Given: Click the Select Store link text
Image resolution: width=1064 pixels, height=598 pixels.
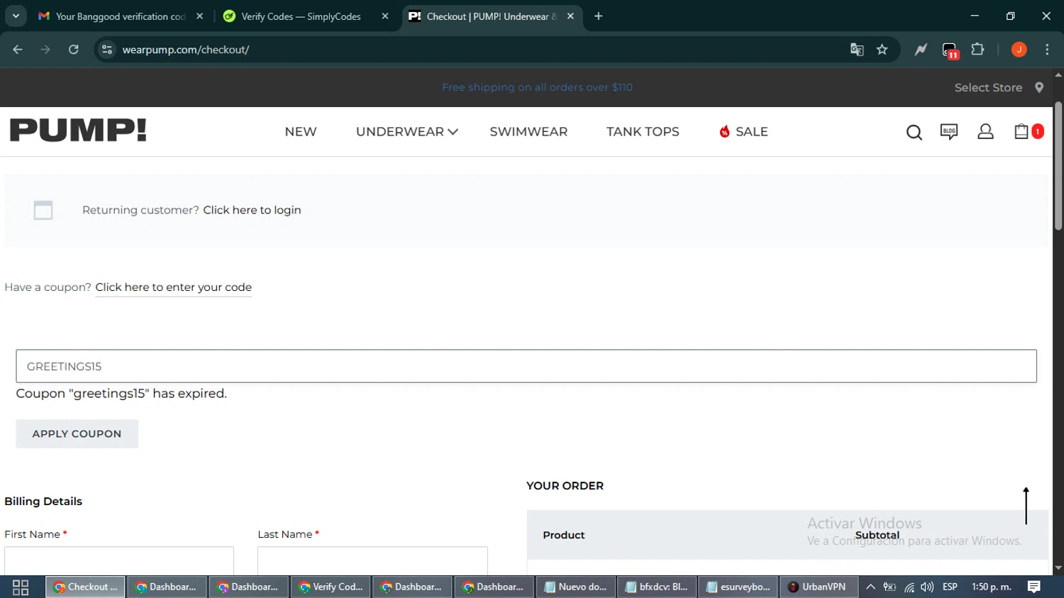Looking at the screenshot, I should [x=988, y=87].
